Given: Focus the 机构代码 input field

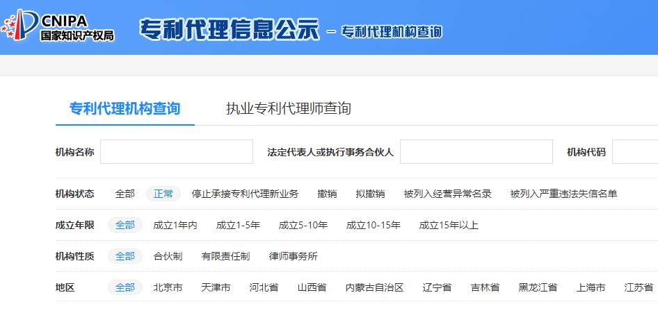Looking at the screenshot, I should [x=635, y=151].
